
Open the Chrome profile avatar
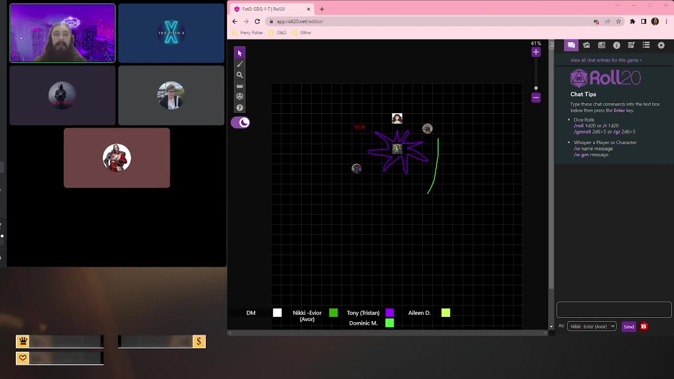(x=655, y=22)
